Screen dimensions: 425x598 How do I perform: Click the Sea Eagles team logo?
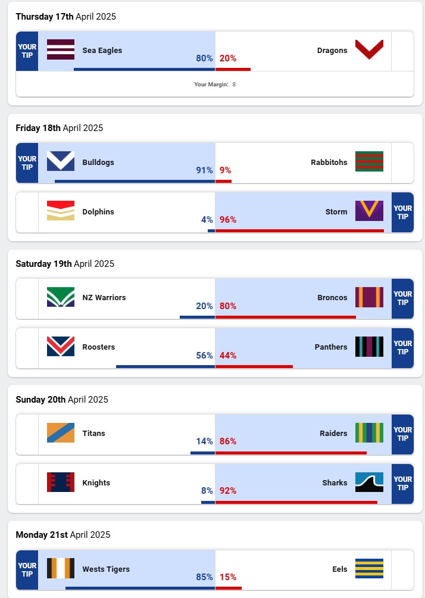pos(61,50)
